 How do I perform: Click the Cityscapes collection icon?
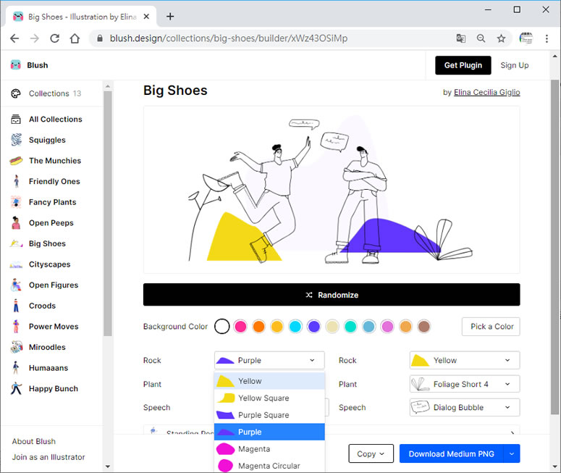pos(16,264)
